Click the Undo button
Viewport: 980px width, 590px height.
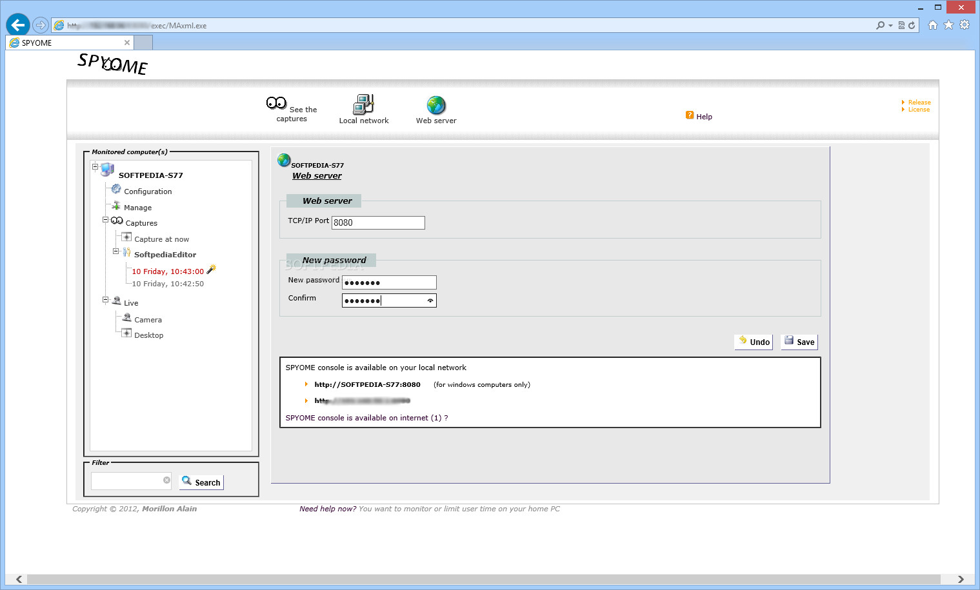pos(754,342)
